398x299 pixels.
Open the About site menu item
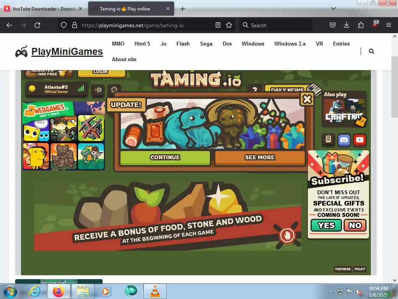pos(124,59)
